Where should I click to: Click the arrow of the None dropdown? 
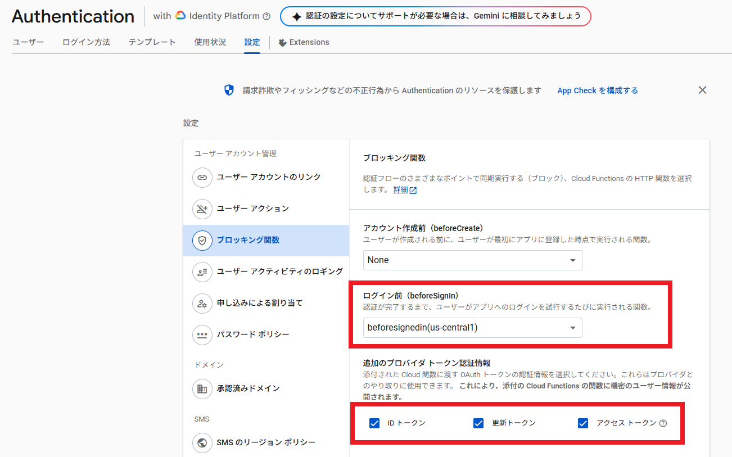573,260
